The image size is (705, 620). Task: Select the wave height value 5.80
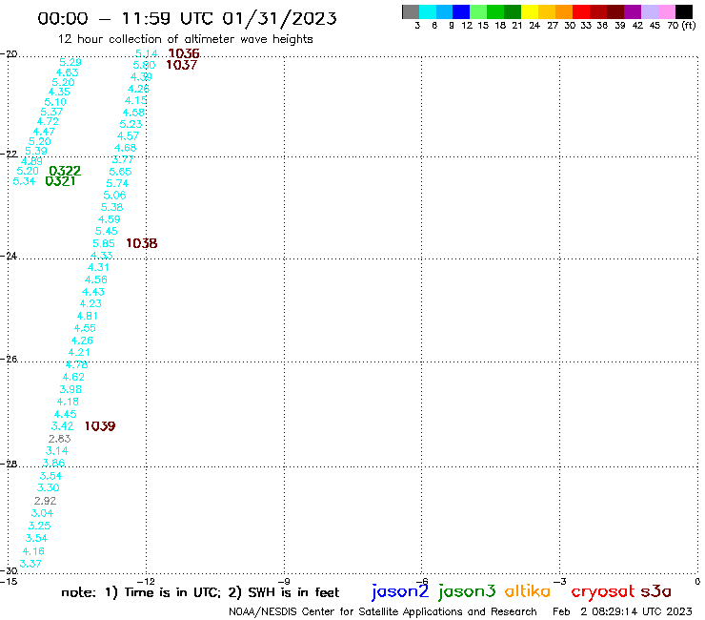[x=144, y=65]
